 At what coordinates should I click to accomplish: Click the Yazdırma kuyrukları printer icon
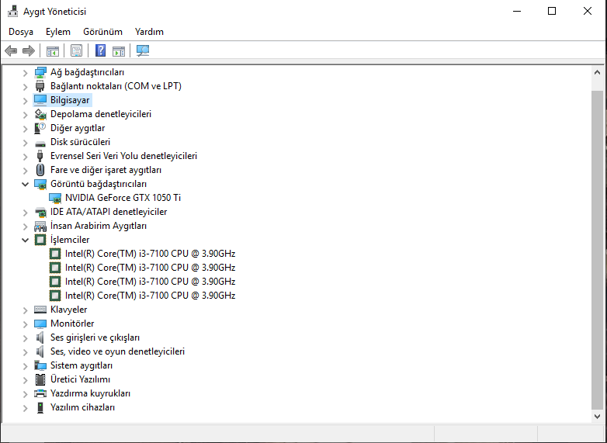(40, 393)
